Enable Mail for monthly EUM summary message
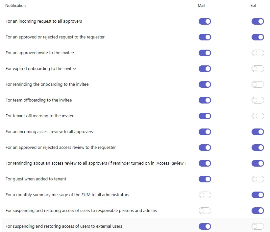This screenshot has height=232, width=270. click(205, 195)
